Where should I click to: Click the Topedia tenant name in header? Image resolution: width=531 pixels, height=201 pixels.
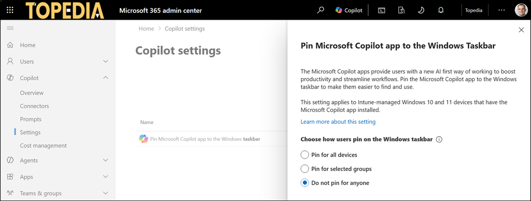tap(474, 10)
